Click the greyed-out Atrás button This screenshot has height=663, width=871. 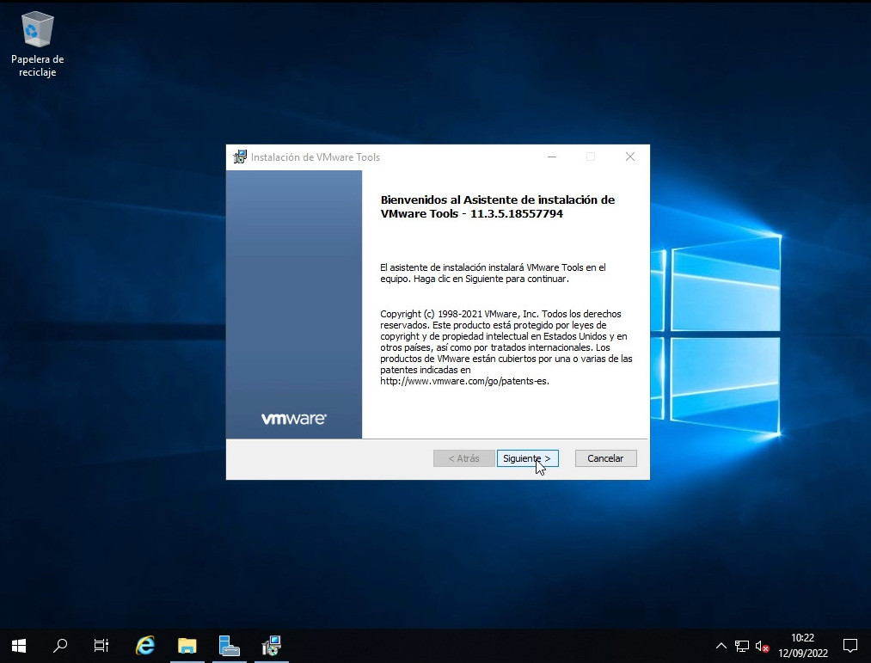pyautogui.click(x=463, y=458)
